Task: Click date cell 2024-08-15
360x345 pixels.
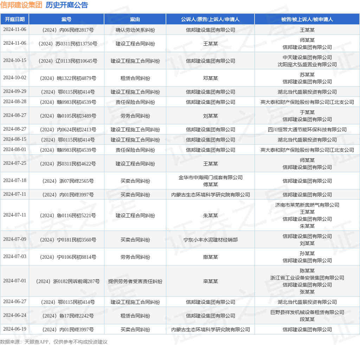Action: pyautogui.click(x=15, y=139)
